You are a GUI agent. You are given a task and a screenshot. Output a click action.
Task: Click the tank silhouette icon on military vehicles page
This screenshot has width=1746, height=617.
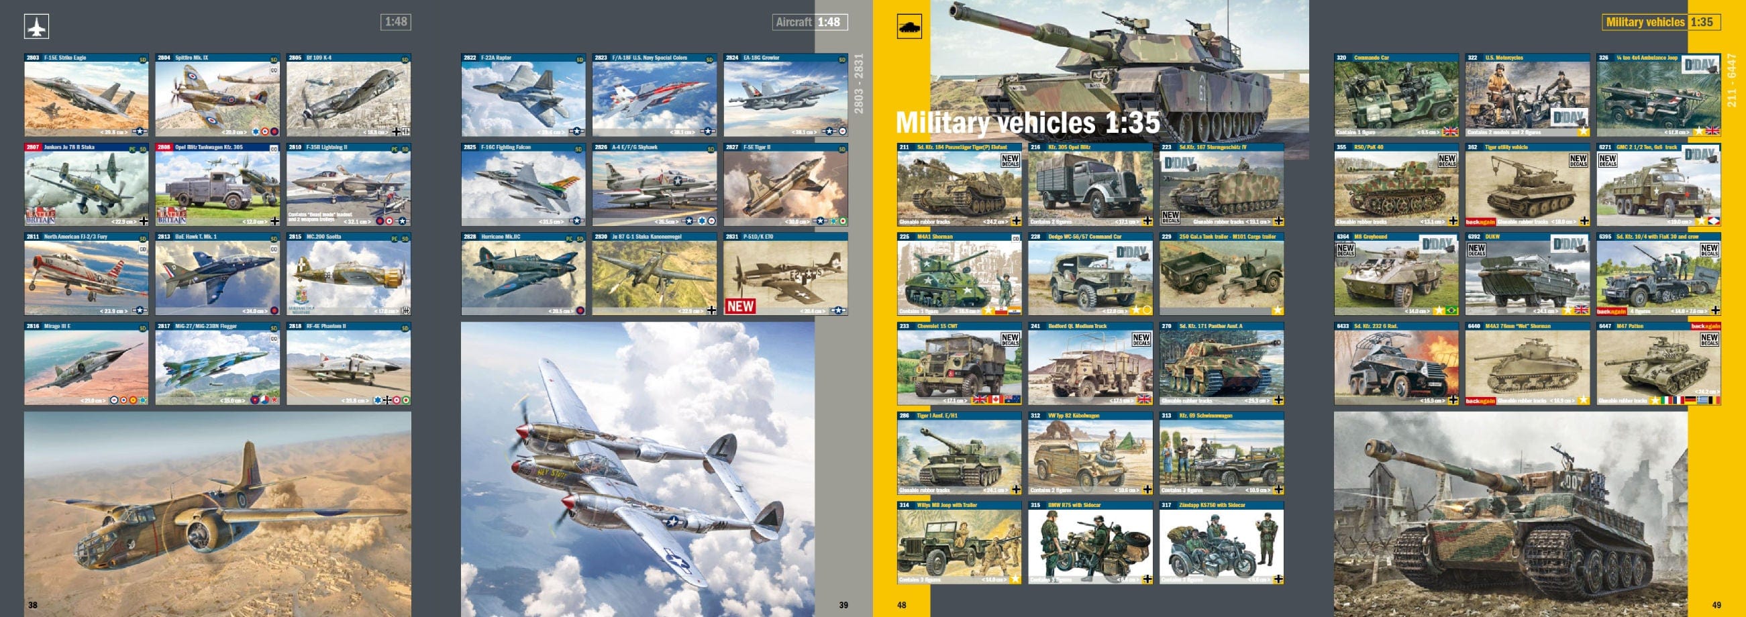point(909,27)
